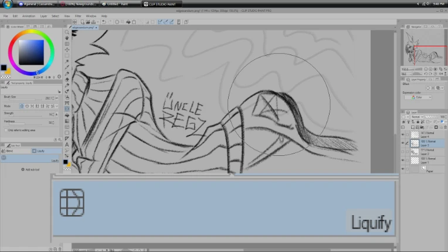This screenshot has height=252, width=448.
Task: Click the Redo arrow in command bar
Action: click(110, 22)
